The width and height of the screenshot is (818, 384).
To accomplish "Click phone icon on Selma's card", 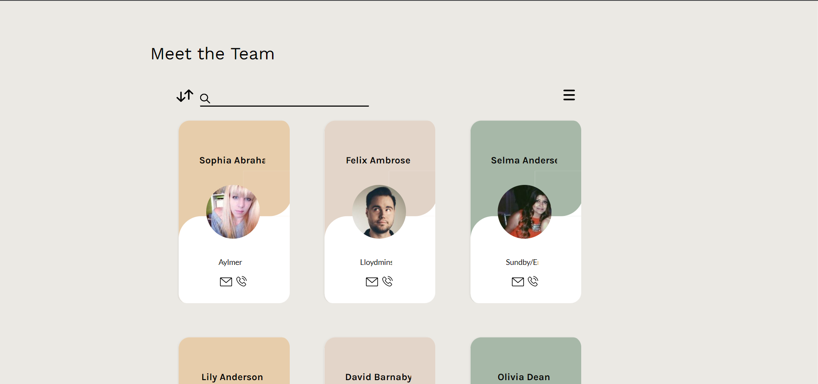I will 533,281.
